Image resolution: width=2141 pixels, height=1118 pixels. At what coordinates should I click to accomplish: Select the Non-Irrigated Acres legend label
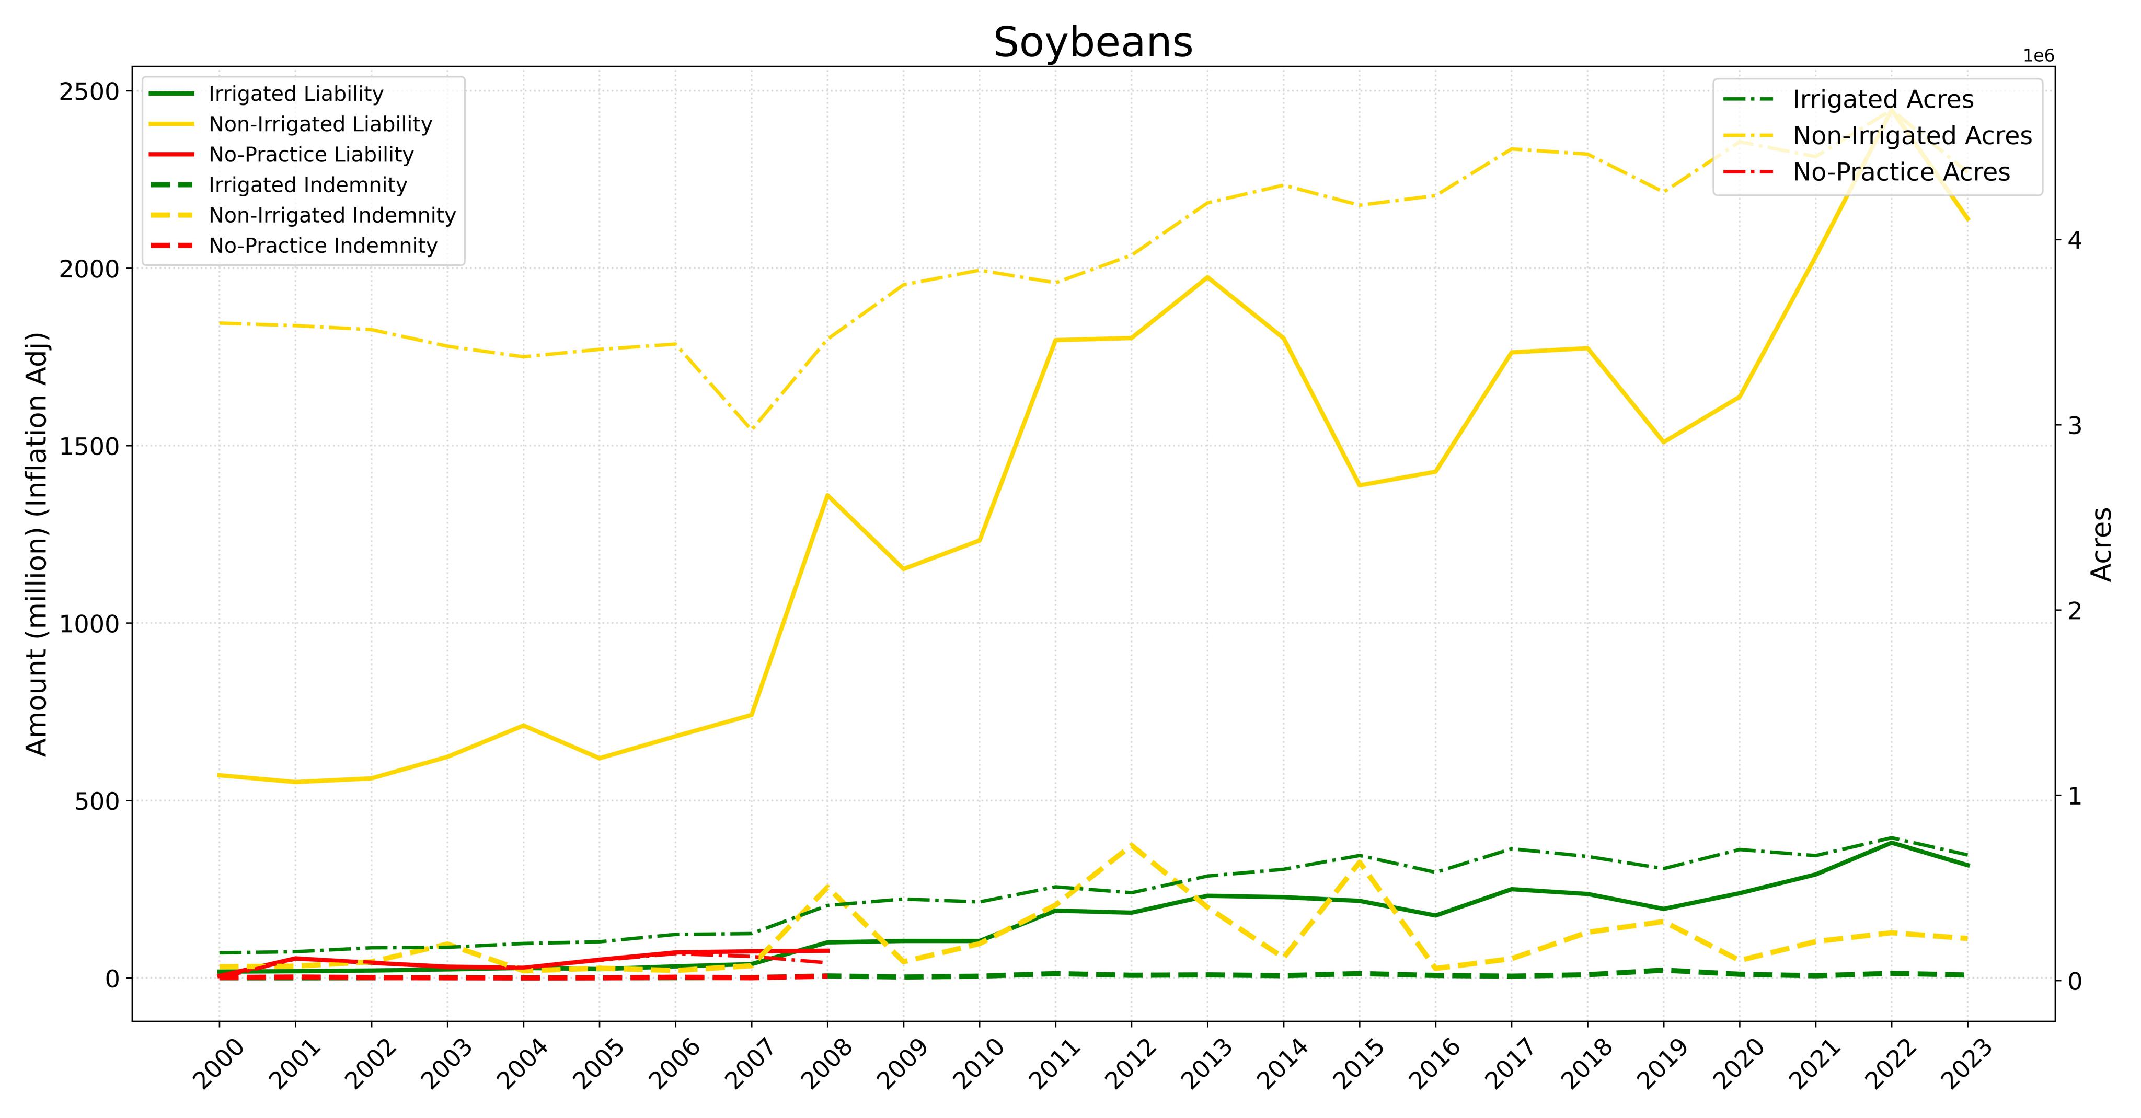1912,136
